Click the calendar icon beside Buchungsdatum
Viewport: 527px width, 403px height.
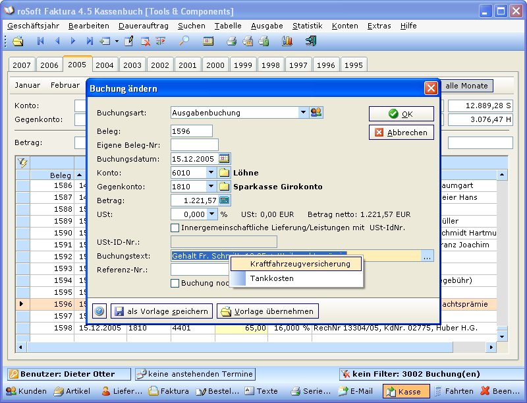point(225,158)
